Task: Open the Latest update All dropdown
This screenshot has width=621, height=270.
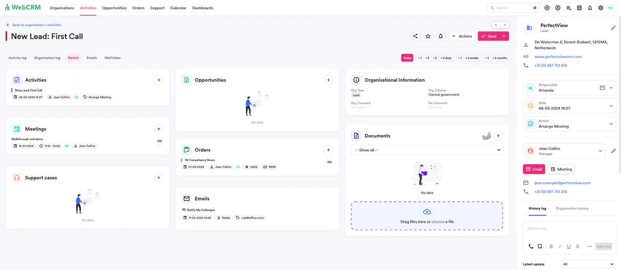Action: [588, 264]
